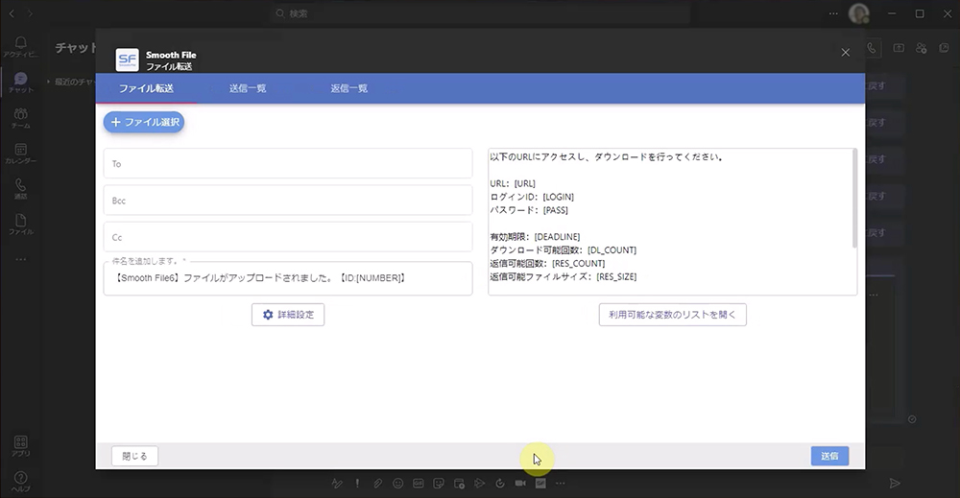Click the blue 送信 button
This screenshot has width=960, height=498.
pos(829,456)
